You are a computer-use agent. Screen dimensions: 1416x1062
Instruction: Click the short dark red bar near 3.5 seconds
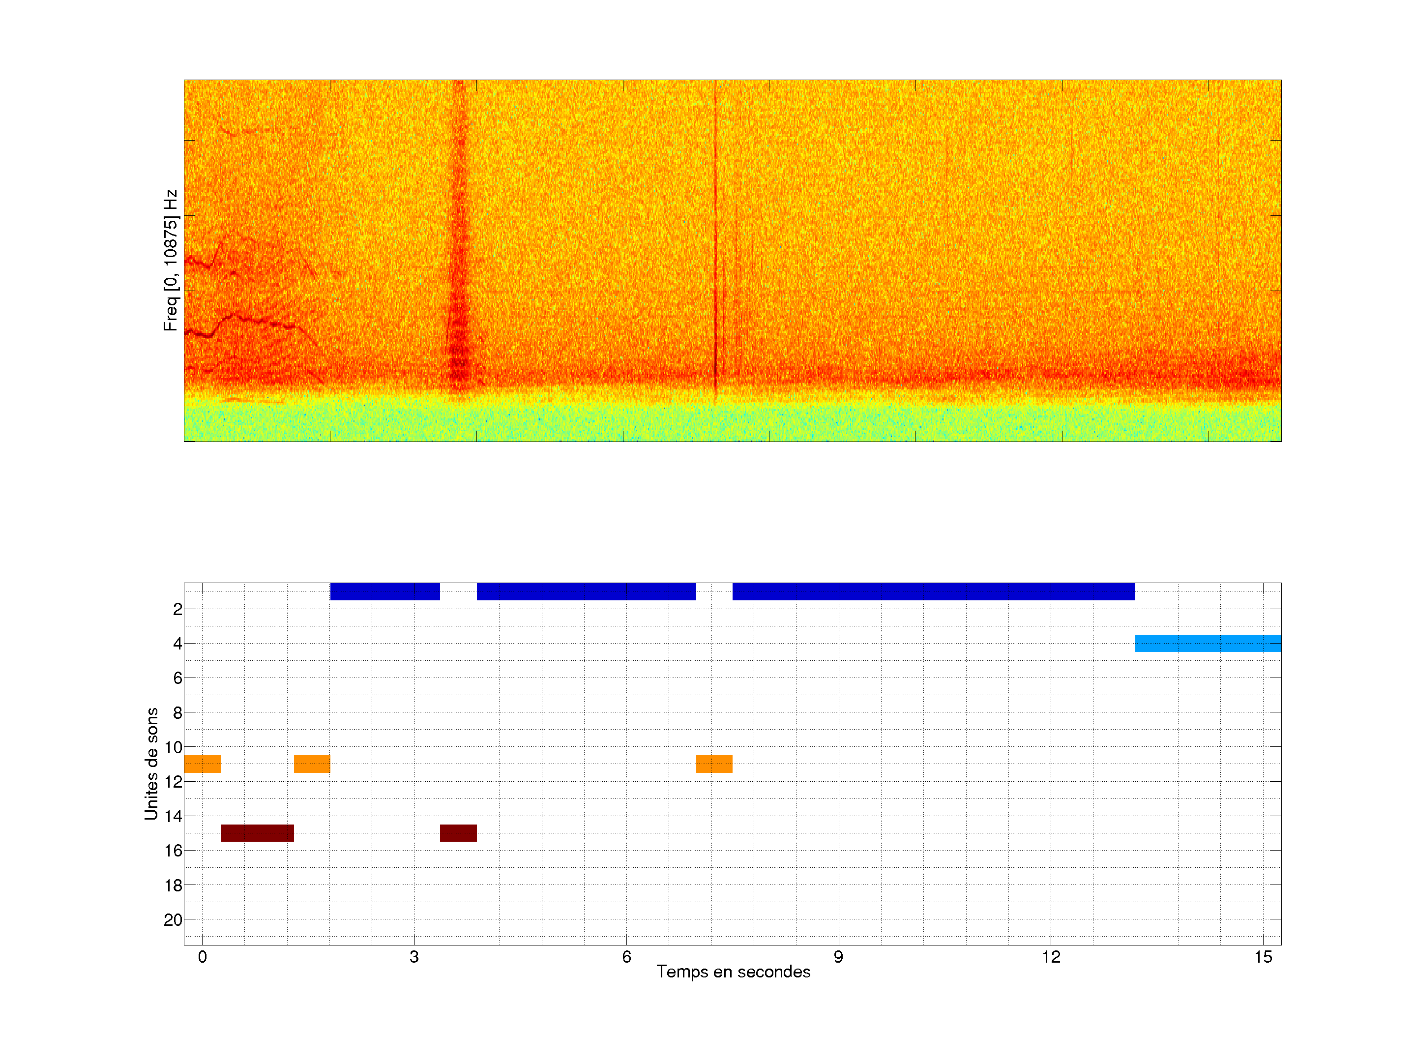tap(458, 833)
